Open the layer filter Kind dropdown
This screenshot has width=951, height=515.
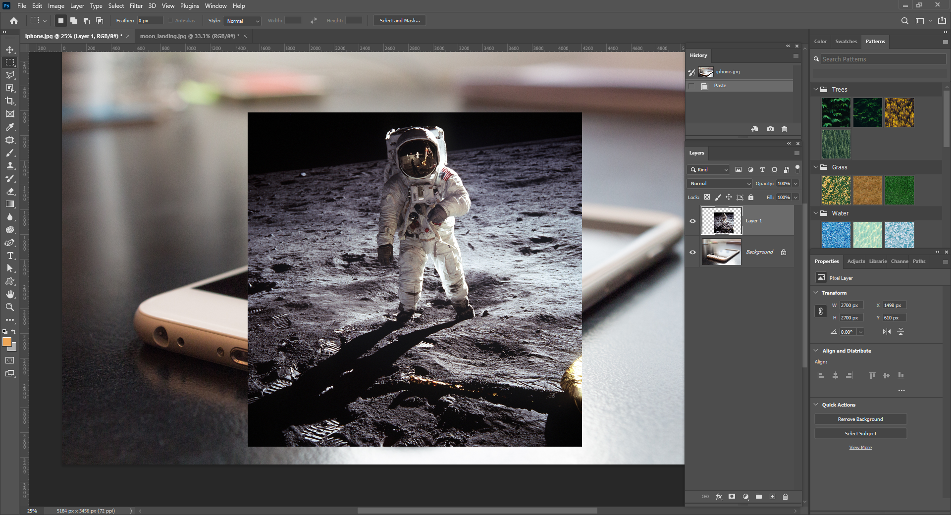[708, 169]
